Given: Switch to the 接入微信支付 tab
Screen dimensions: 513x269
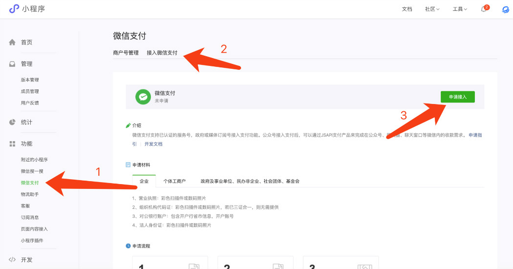Looking at the screenshot, I should pos(162,53).
